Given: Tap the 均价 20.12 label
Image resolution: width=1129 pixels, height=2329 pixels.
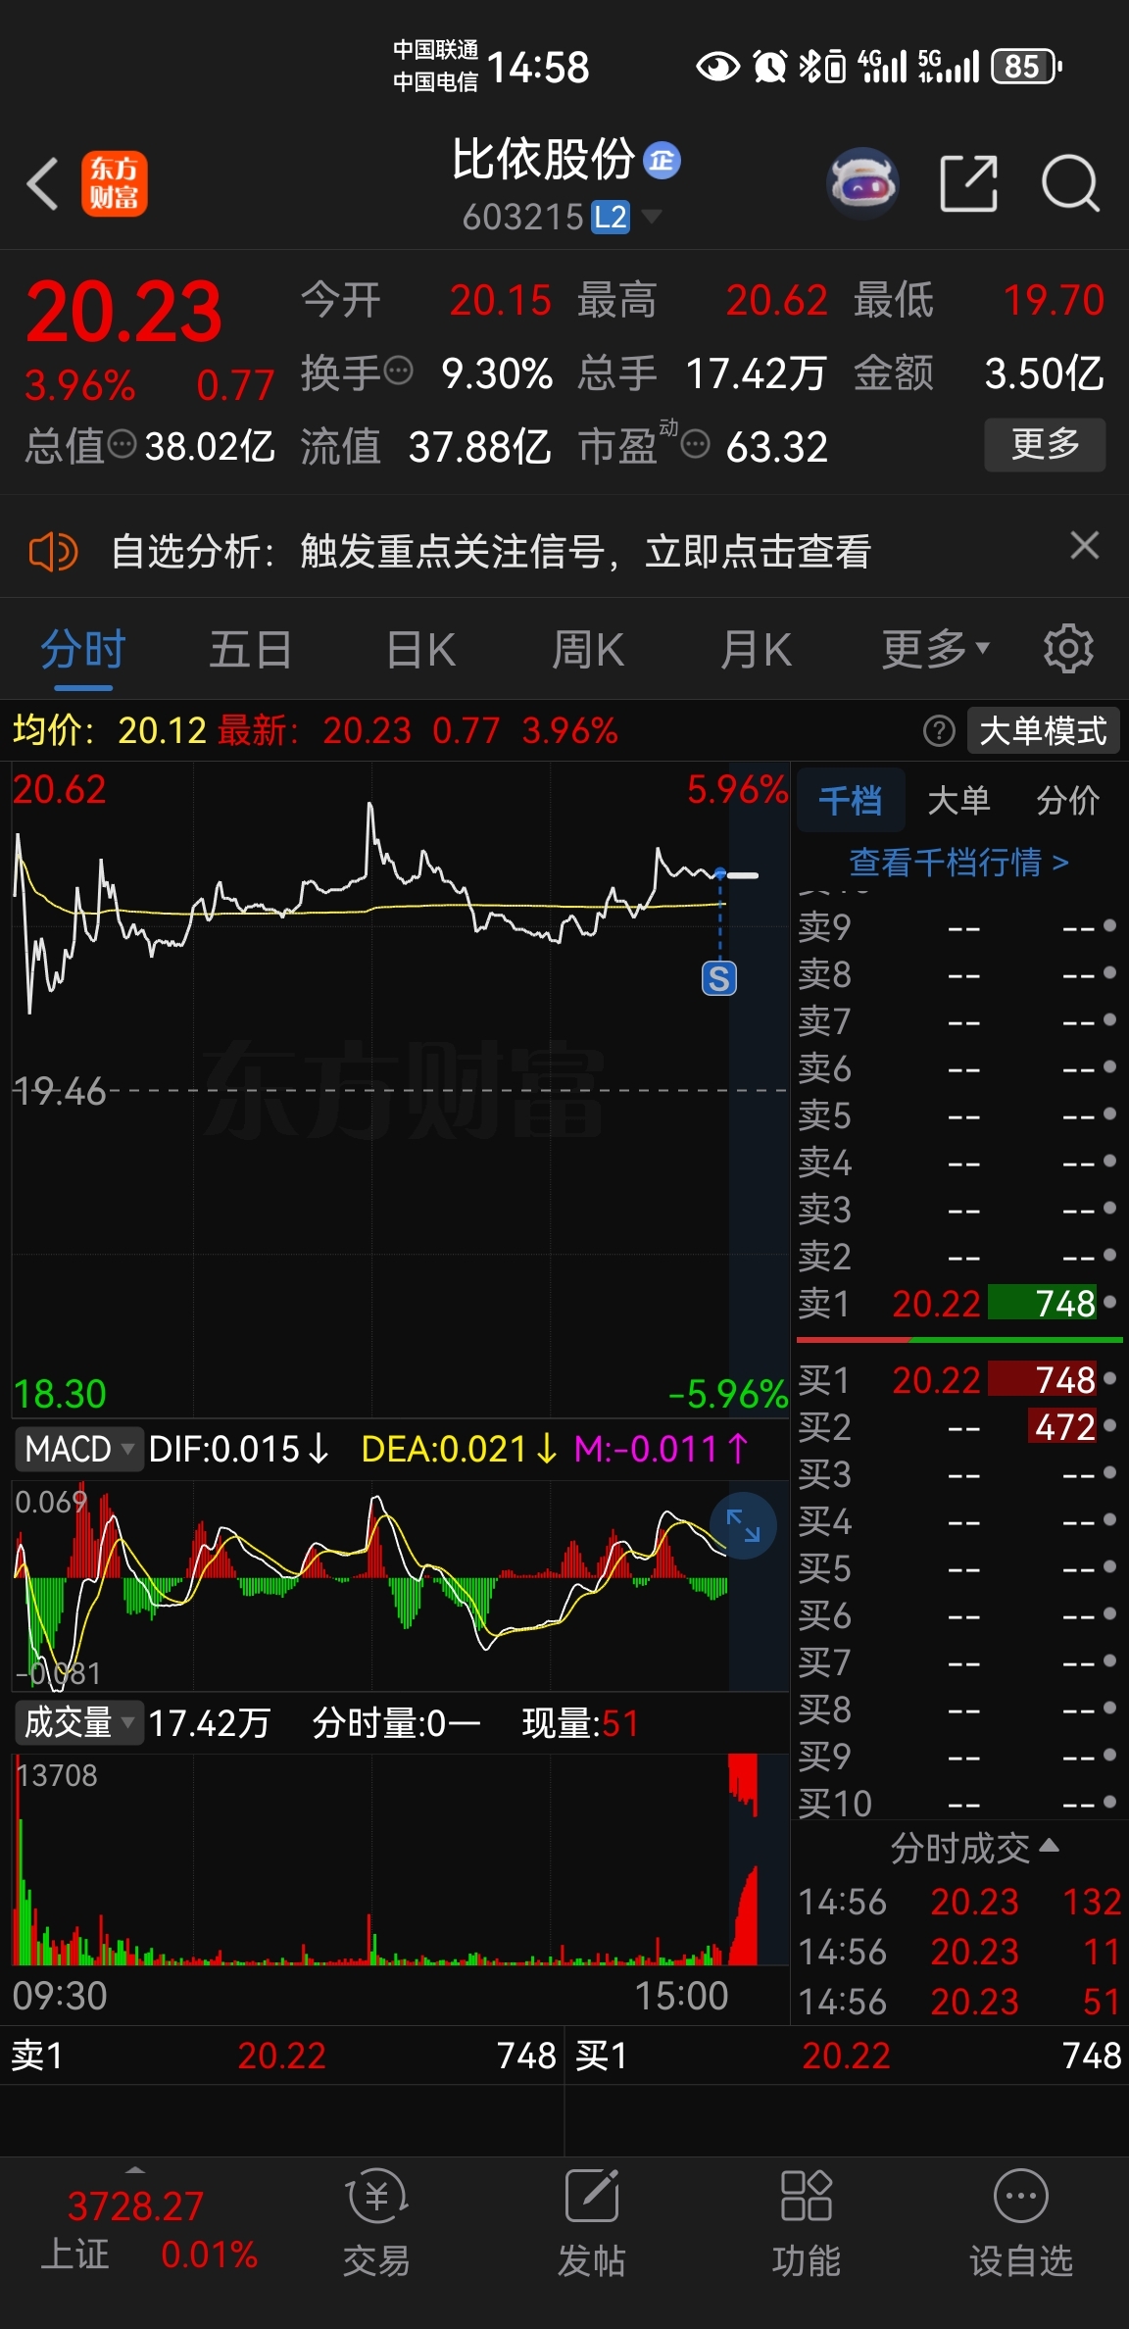Looking at the screenshot, I should point(109,730).
